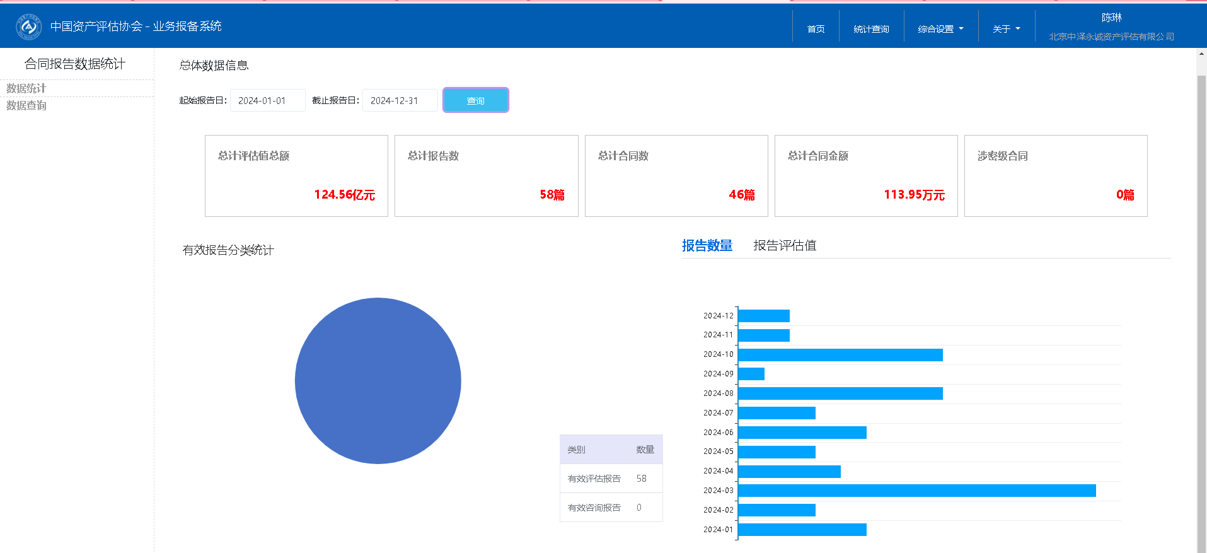
Task: Switch to the 报告数量 tab
Action: coord(707,245)
